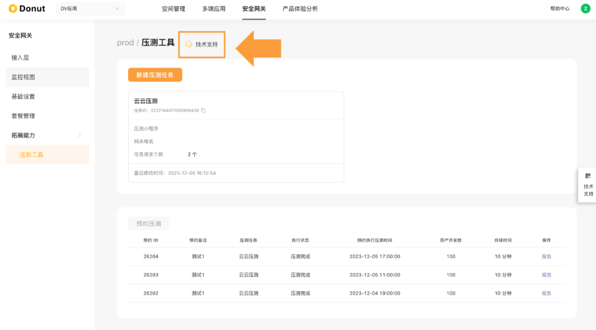596x330 pixels.
Task: Click the 用户并发数 column header
Action: (451, 240)
